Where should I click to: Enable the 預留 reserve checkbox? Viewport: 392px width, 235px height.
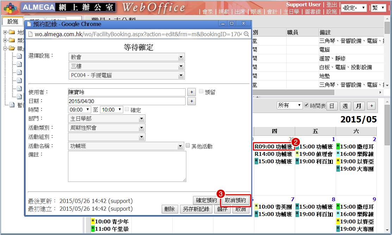tap(201, 92)
